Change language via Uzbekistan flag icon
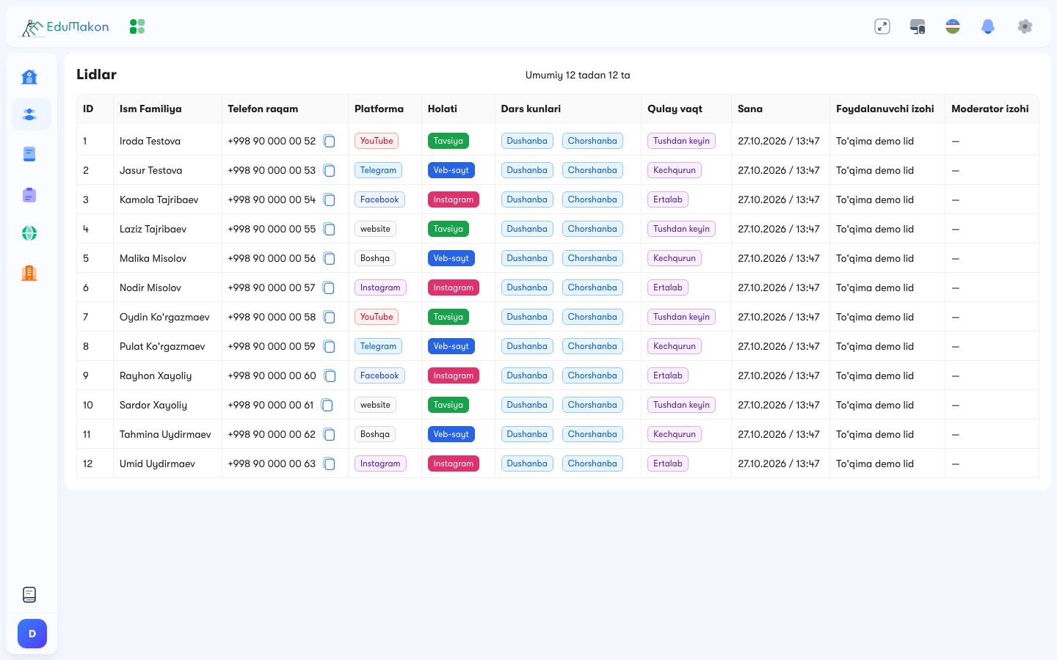This screenshot has width=1057, height=660. tap(953, 26)
